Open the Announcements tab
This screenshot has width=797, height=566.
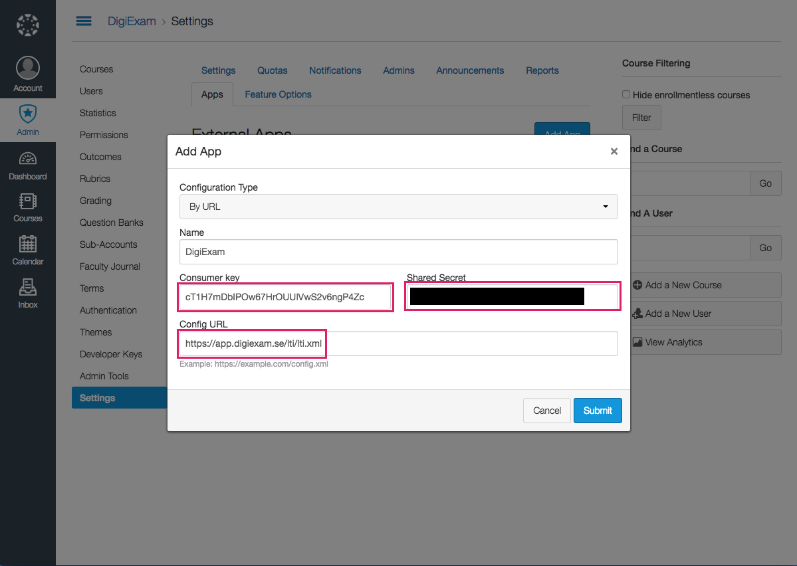click(x=470, y=70)
